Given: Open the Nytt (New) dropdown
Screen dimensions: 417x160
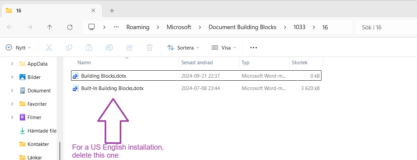Looking at the screenshot, I should [18, 48].
